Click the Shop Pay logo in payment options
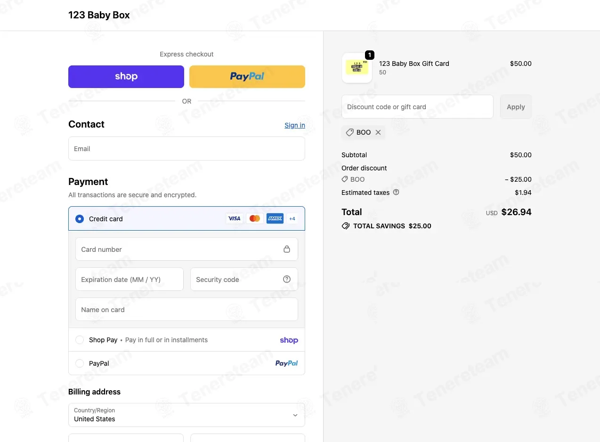This screenshot has width=600, height=442. [289, 340]
